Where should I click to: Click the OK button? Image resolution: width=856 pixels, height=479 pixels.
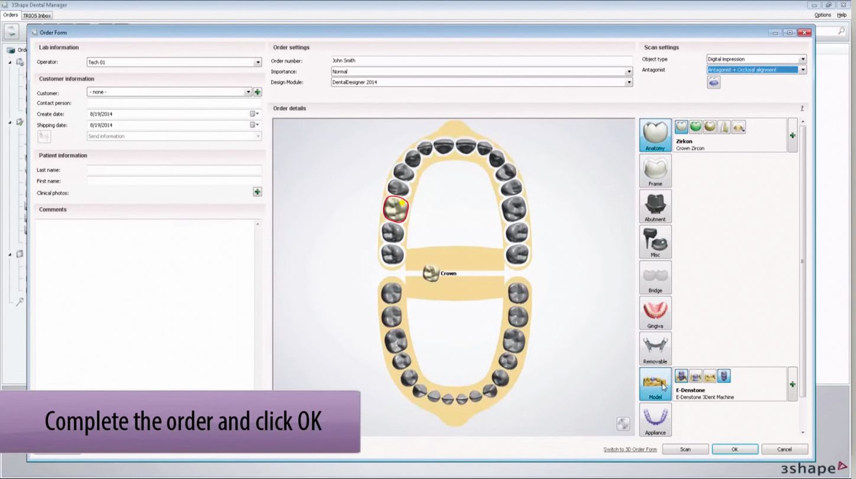coord(735,449)
